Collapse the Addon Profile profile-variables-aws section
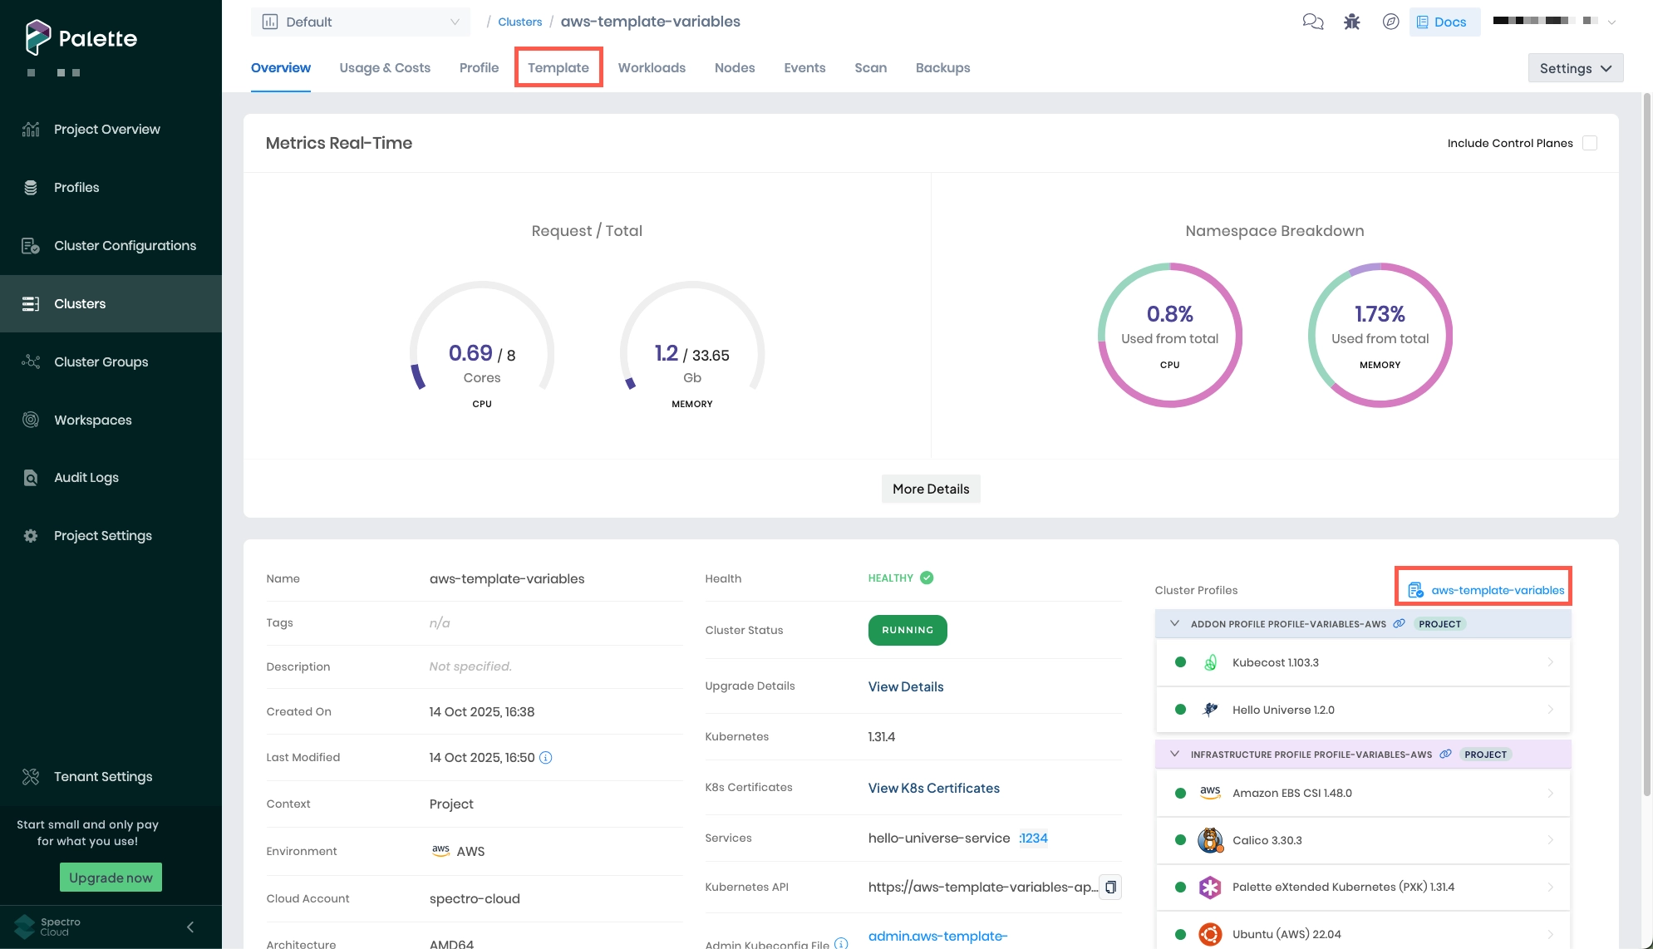The width and height of the screenshot is (1653, 949). 1174,623
